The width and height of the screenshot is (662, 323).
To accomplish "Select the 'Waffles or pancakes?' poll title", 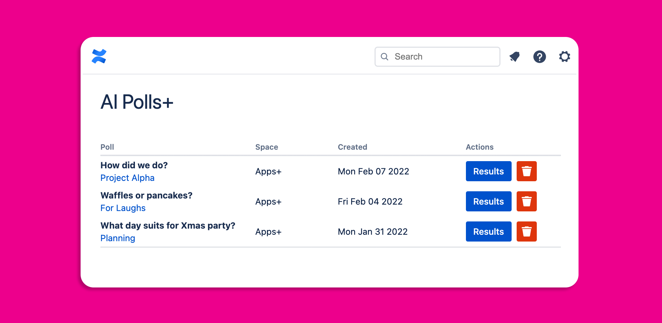I will [x=146, y=196].
